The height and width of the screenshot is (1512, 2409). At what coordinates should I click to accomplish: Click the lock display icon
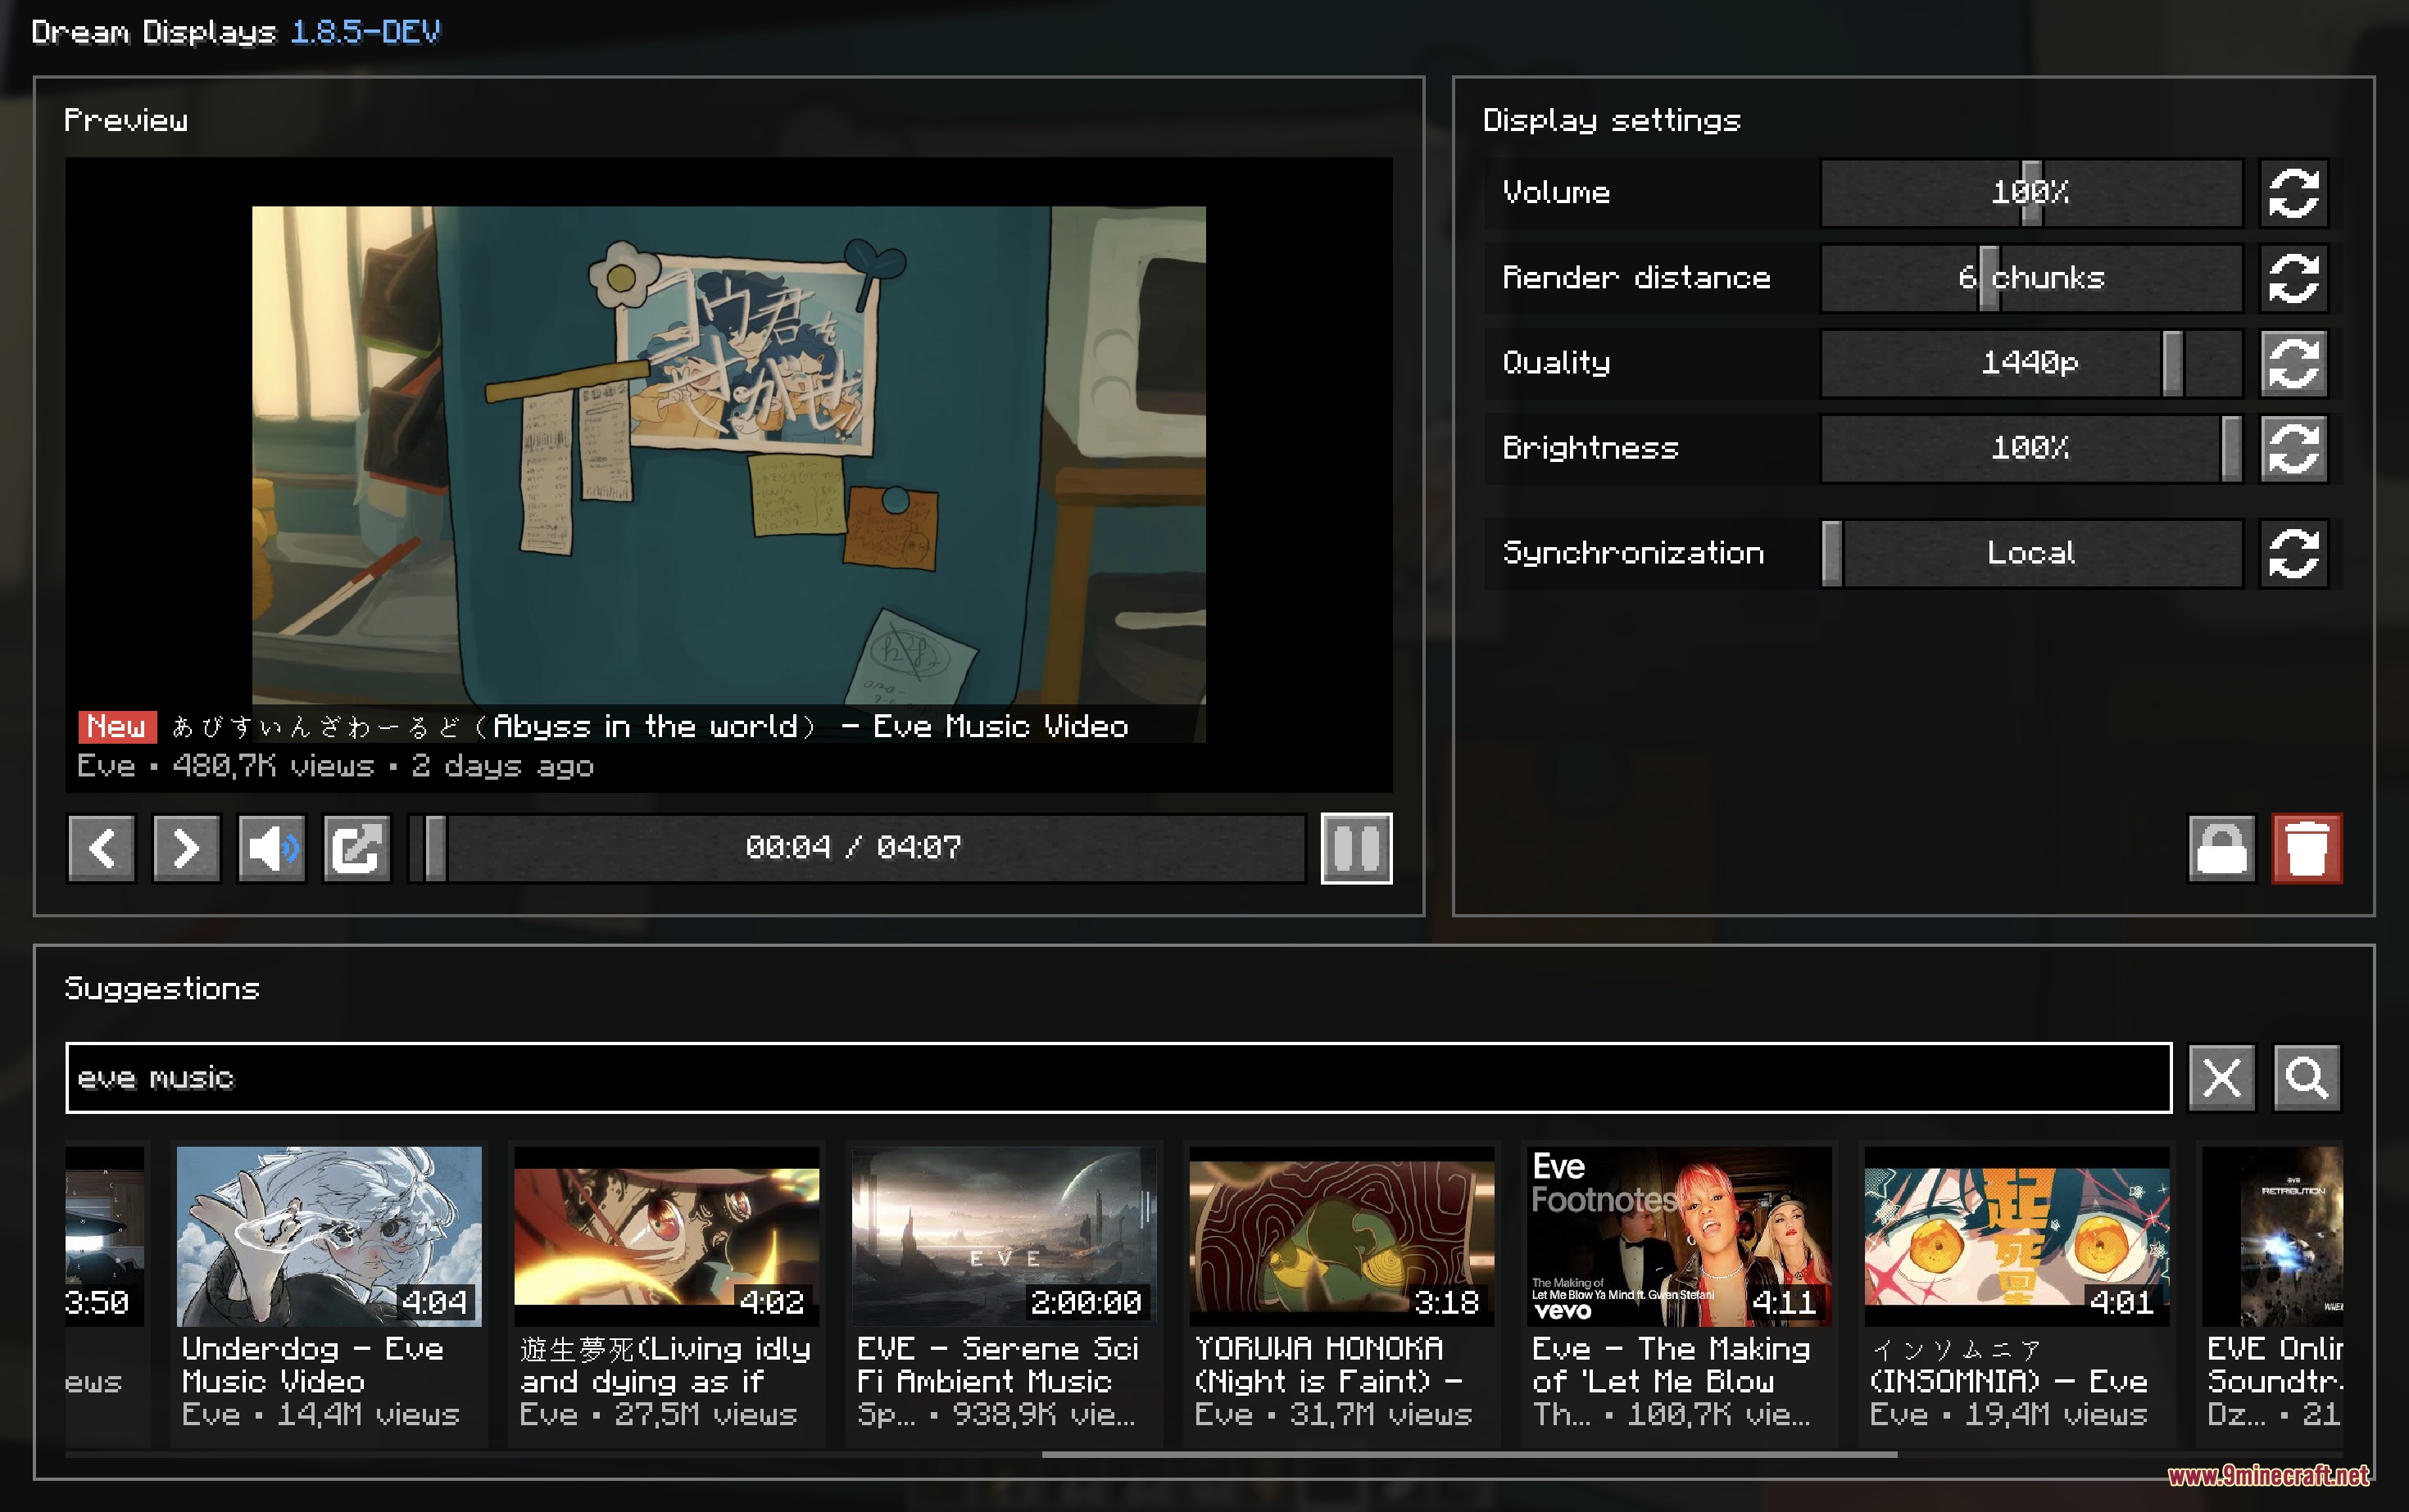2222,849
